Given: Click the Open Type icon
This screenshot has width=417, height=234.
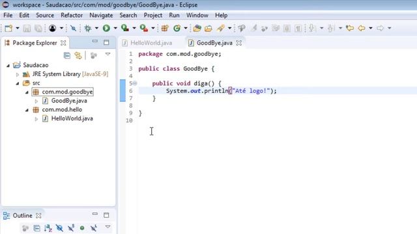Looking at the screenshot, I should pos(197,28).
